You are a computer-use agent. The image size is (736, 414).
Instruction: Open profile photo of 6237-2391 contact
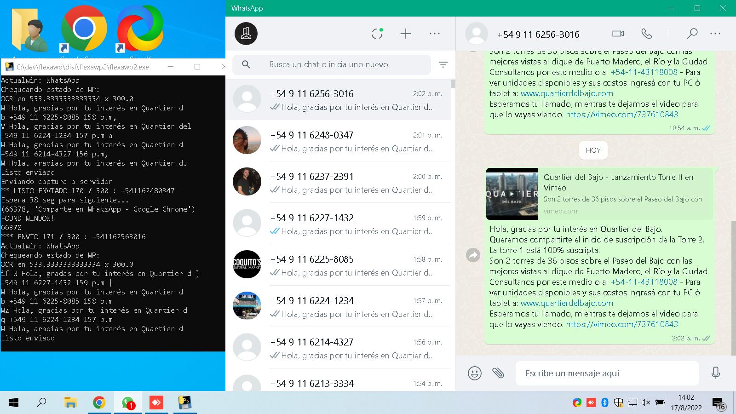pos(247,182)
